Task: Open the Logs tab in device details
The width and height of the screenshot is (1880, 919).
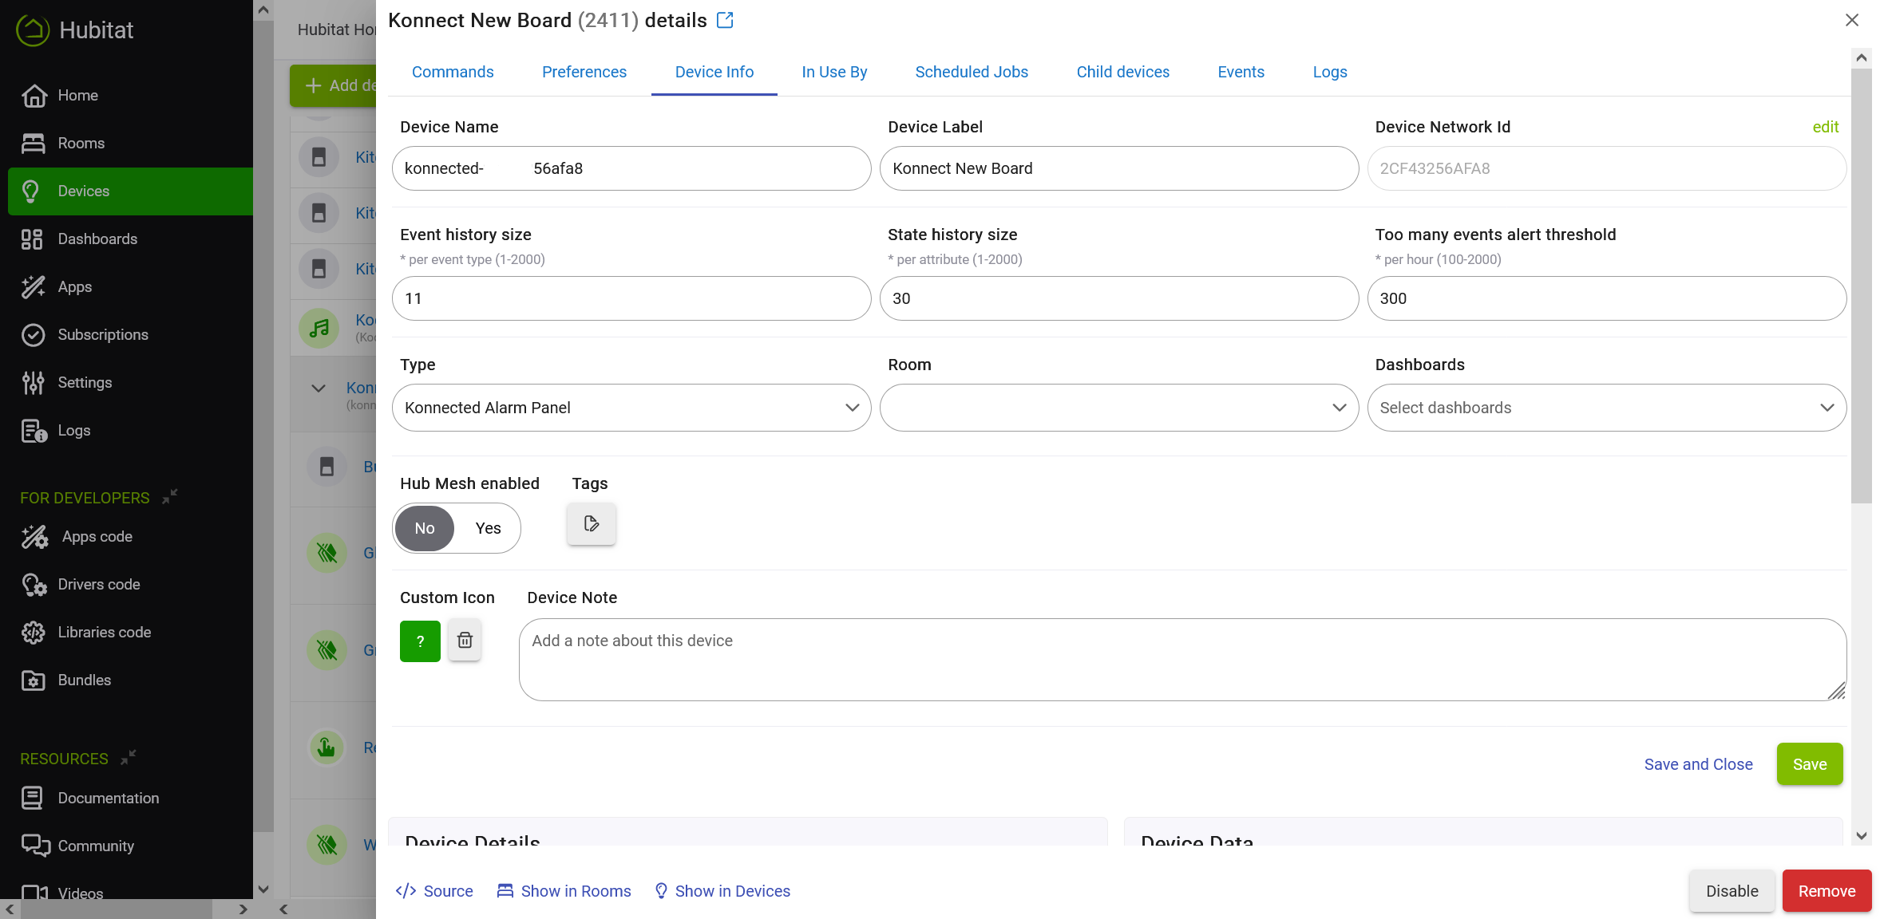Action: 1330,72
